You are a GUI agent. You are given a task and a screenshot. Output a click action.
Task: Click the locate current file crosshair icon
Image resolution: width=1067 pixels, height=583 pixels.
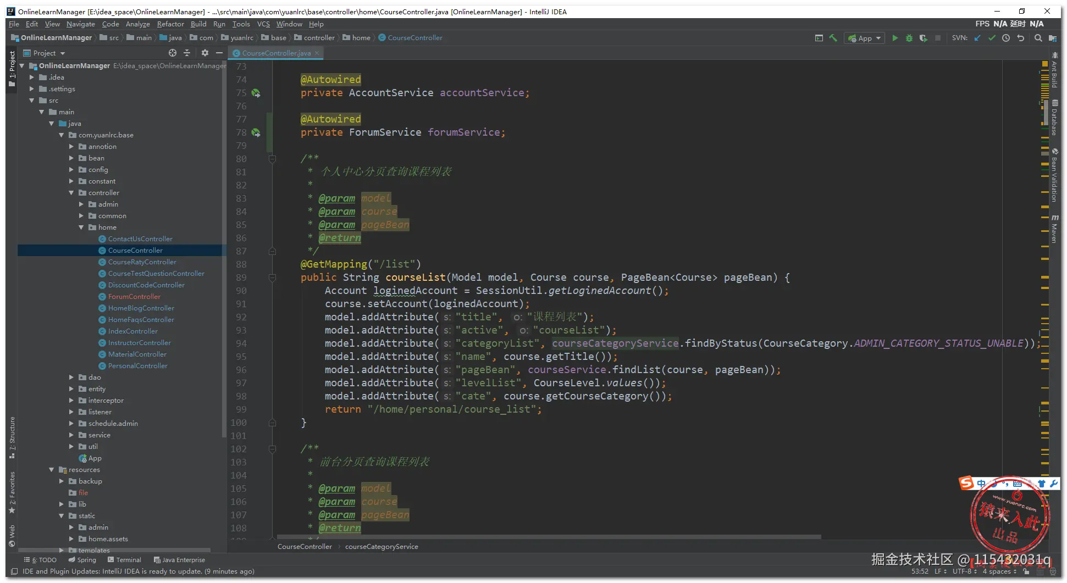click(x=173, y=53)
